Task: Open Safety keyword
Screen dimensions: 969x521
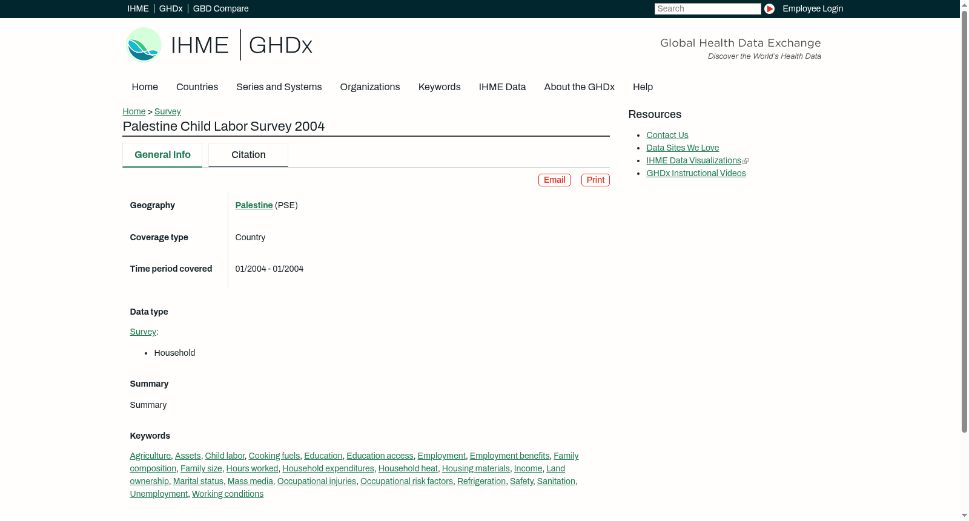Action: tap(521, 481)
